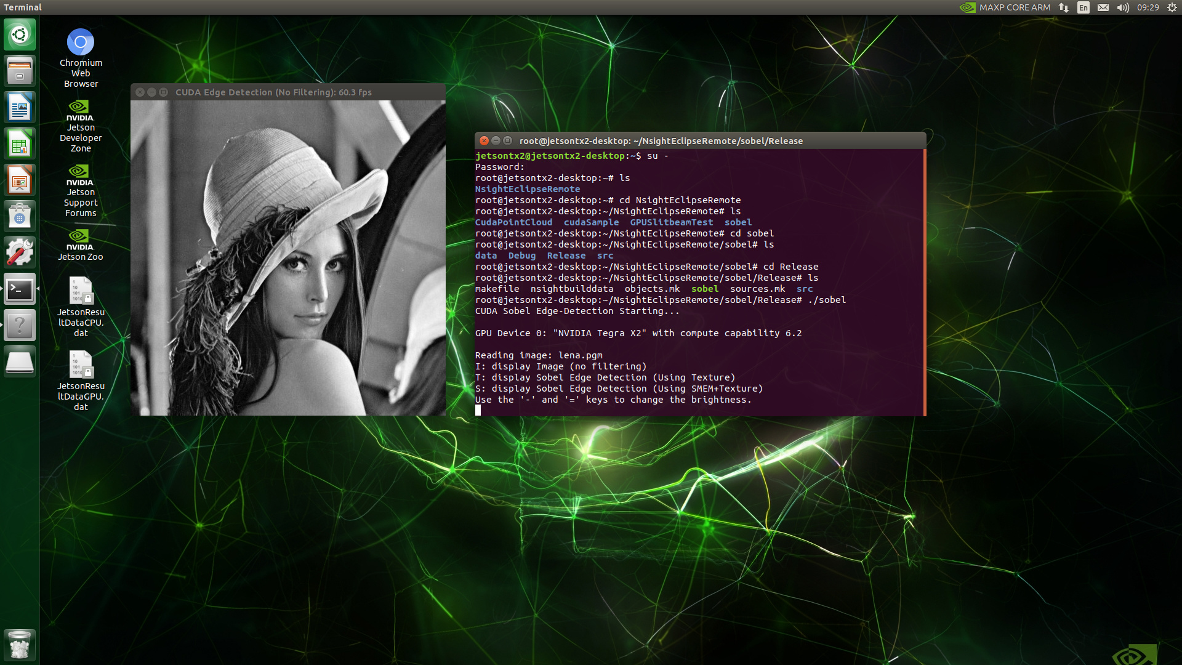Open the messaging envelope indicator
The image size is (1182, 665).
point(1103,7)
